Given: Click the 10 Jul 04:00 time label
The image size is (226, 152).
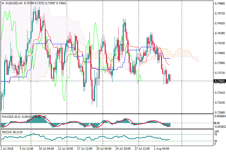Looking at the screenshot, I should pos(46,148).
